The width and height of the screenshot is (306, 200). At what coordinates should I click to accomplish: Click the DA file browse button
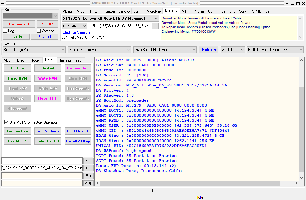(x=88, y=168)
